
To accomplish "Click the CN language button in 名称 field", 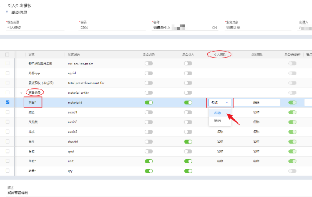I will [x=214, y=28].
